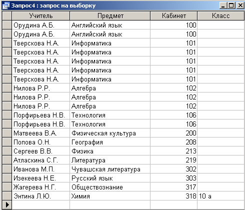Select the cell Сергеев В.В.
The height and width of the screenshot is (210, 245).
click(41, 151)
